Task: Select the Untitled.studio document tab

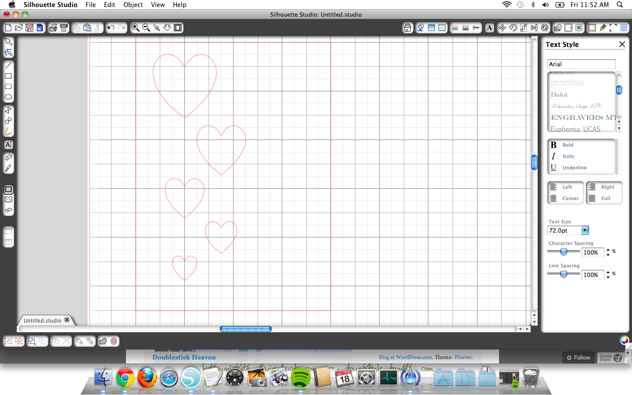Action: click(x=43, y=320)
